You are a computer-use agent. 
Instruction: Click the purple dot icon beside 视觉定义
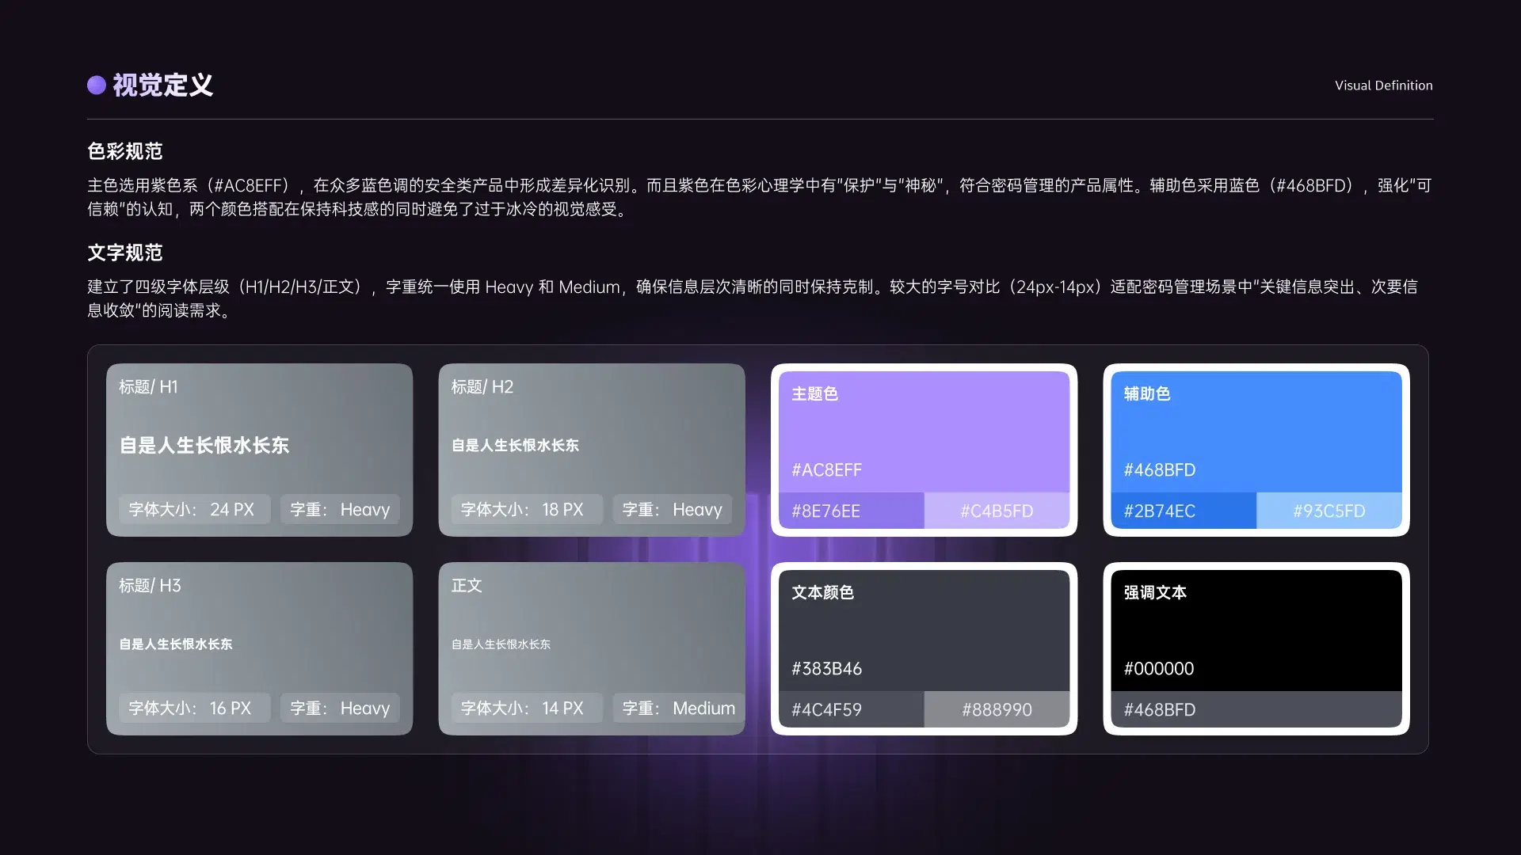click(96, 85)
